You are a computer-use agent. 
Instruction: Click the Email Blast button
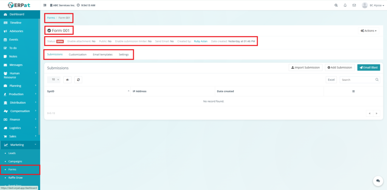(368, 67)
